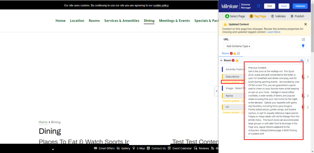Click Content updated text under Name
The height and width of the screenshot is (153, 314).
(231, 101)
